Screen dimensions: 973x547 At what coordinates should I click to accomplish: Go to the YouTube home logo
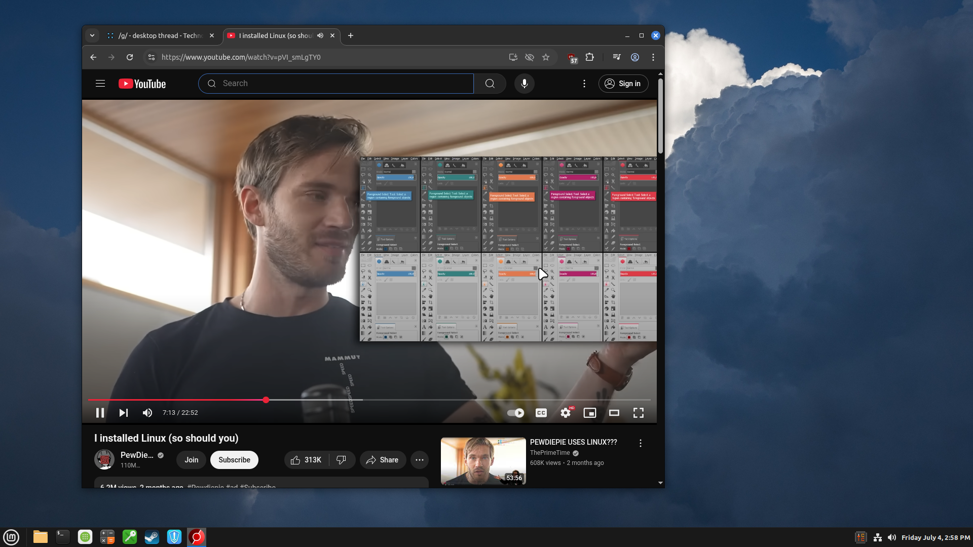click(142, 84)
